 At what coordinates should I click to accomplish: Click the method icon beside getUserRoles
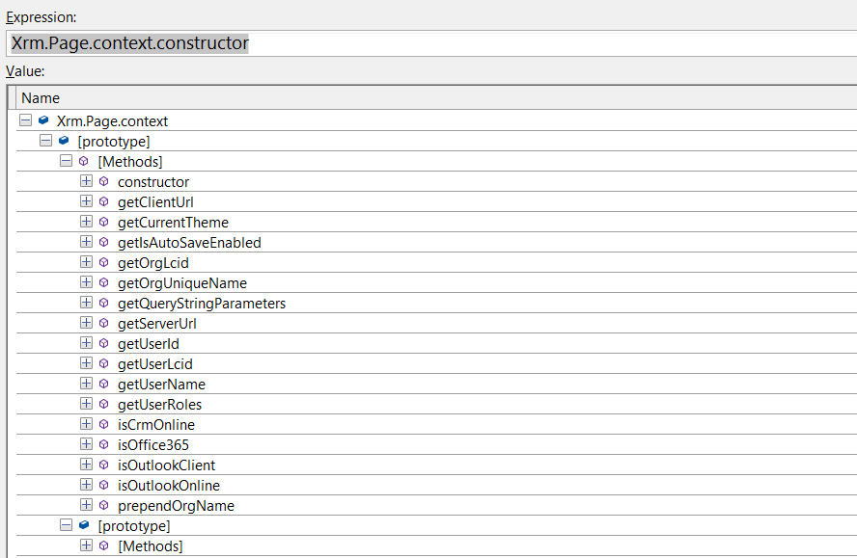(104, 405)
